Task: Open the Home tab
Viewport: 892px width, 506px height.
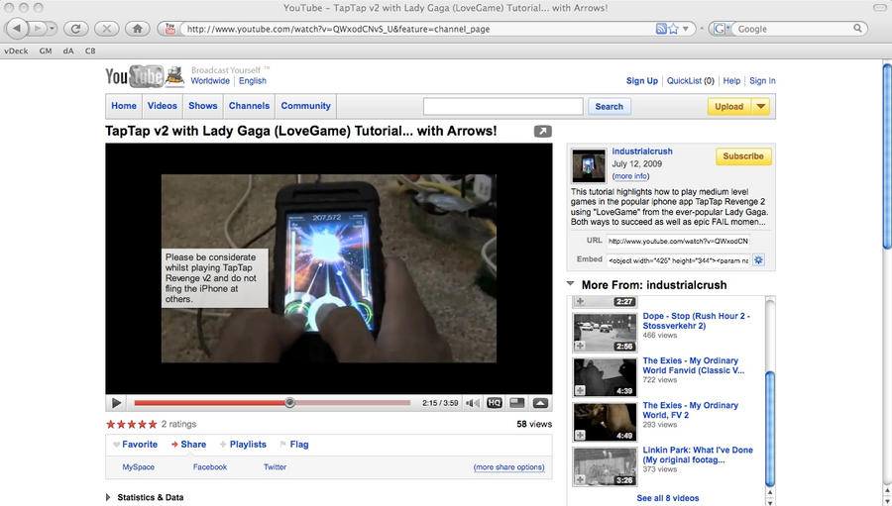Action: coord(124,106)
